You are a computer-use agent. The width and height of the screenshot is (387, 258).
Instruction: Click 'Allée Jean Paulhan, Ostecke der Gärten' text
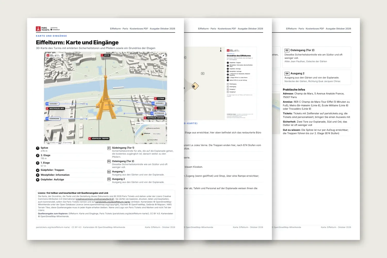(306, 61)
